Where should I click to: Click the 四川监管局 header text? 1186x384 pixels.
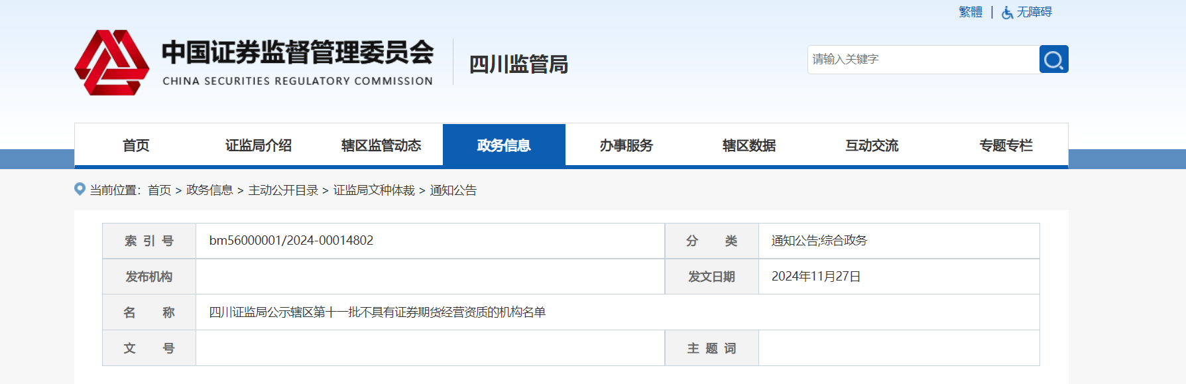pyautogui.click(x=518, y=64)
